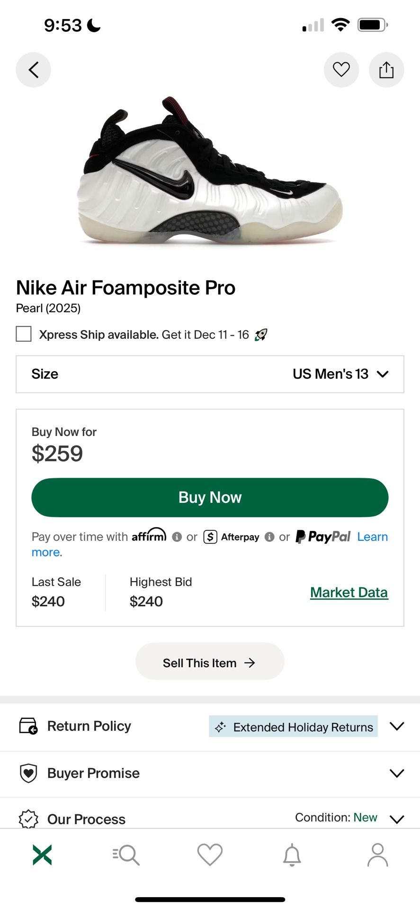
Task: Tap the Extended Holiday Returns badge
Action: pyautogui.click(x=293, y=727)
